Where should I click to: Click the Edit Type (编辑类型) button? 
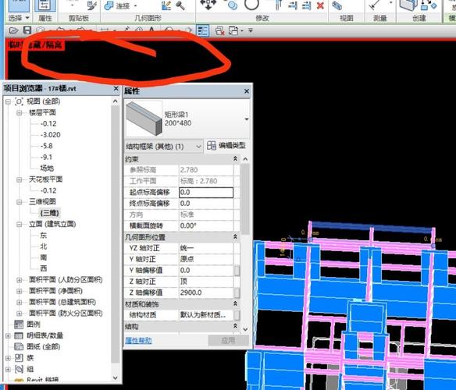(x=227, y=145)
